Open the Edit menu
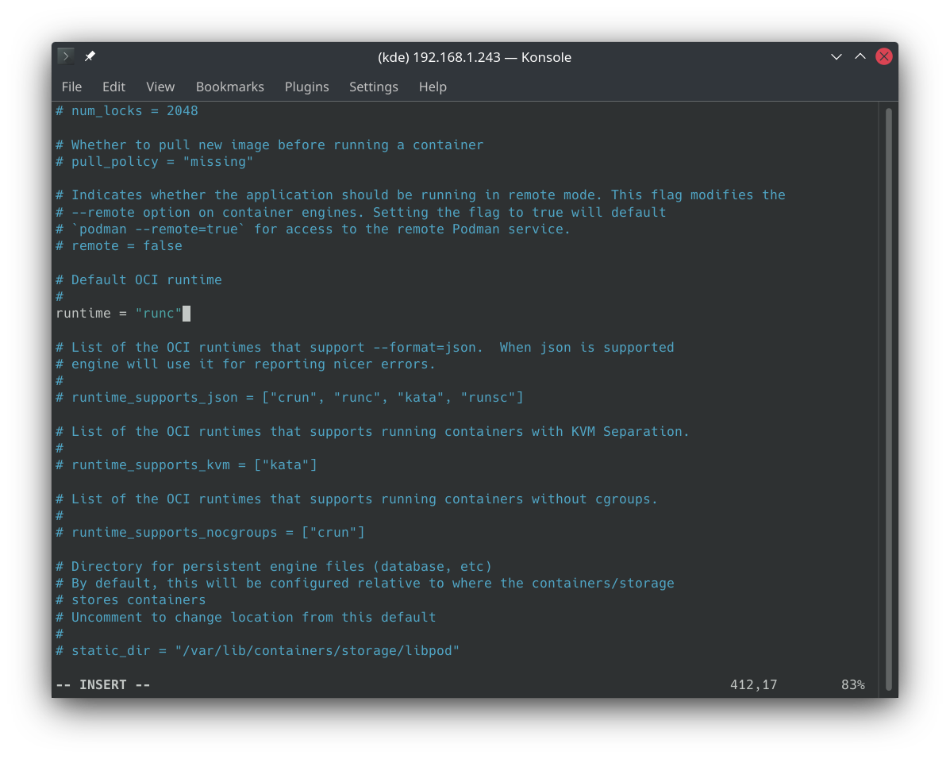 tap(113, 87)
